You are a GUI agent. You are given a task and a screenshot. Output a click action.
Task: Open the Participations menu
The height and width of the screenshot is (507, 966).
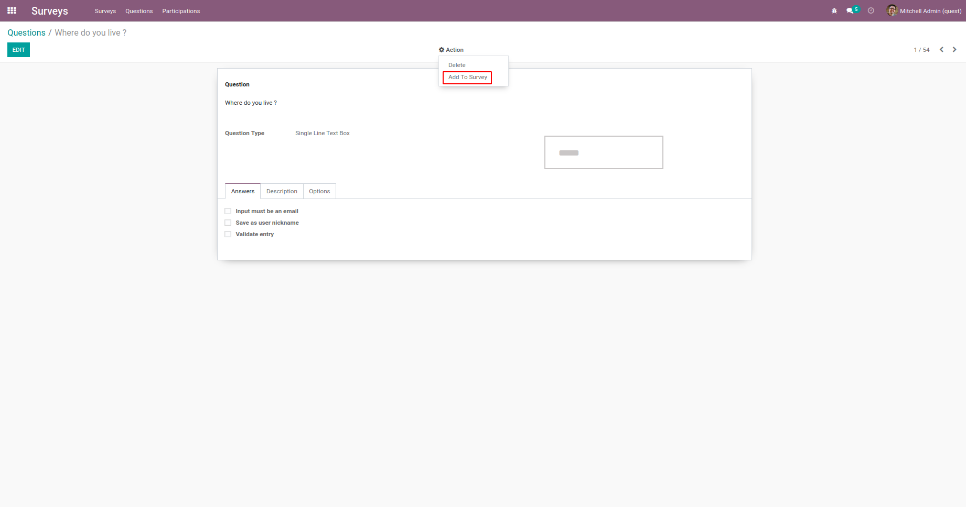pos(181,11)
